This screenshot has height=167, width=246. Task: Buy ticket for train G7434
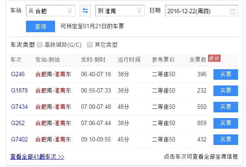pyautogui.click(x=226, y=107)
